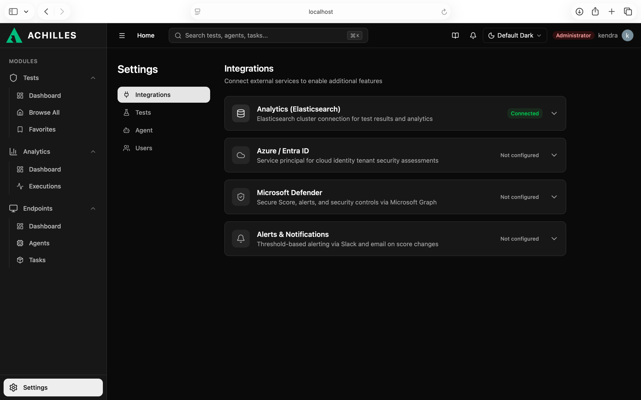This screenshot has width=641, height=400.
Task: Click the Integrations plug icon
Action: [126, 95]
